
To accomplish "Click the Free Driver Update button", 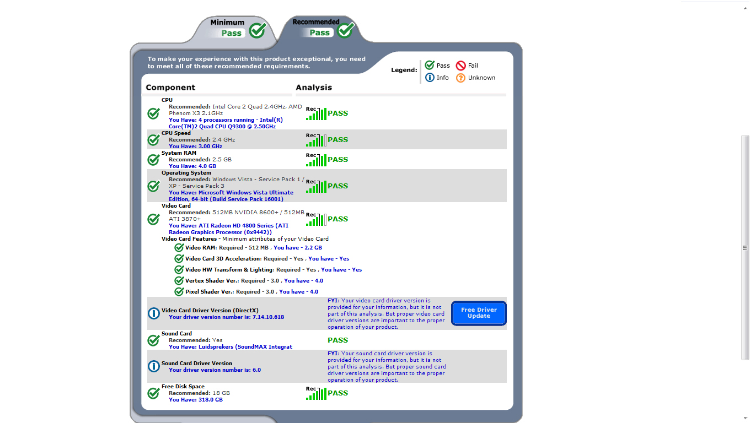I will 479,313.
